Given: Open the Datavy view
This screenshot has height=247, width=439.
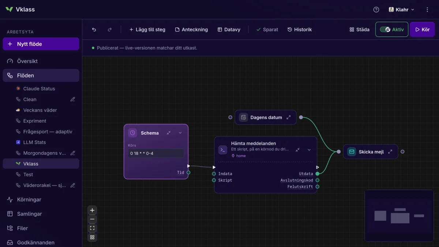Looking at the screenshot, I should click(229, 30).
